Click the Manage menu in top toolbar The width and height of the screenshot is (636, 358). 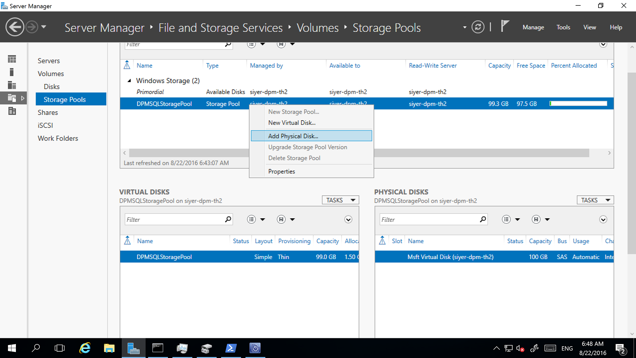pos(533,27)
